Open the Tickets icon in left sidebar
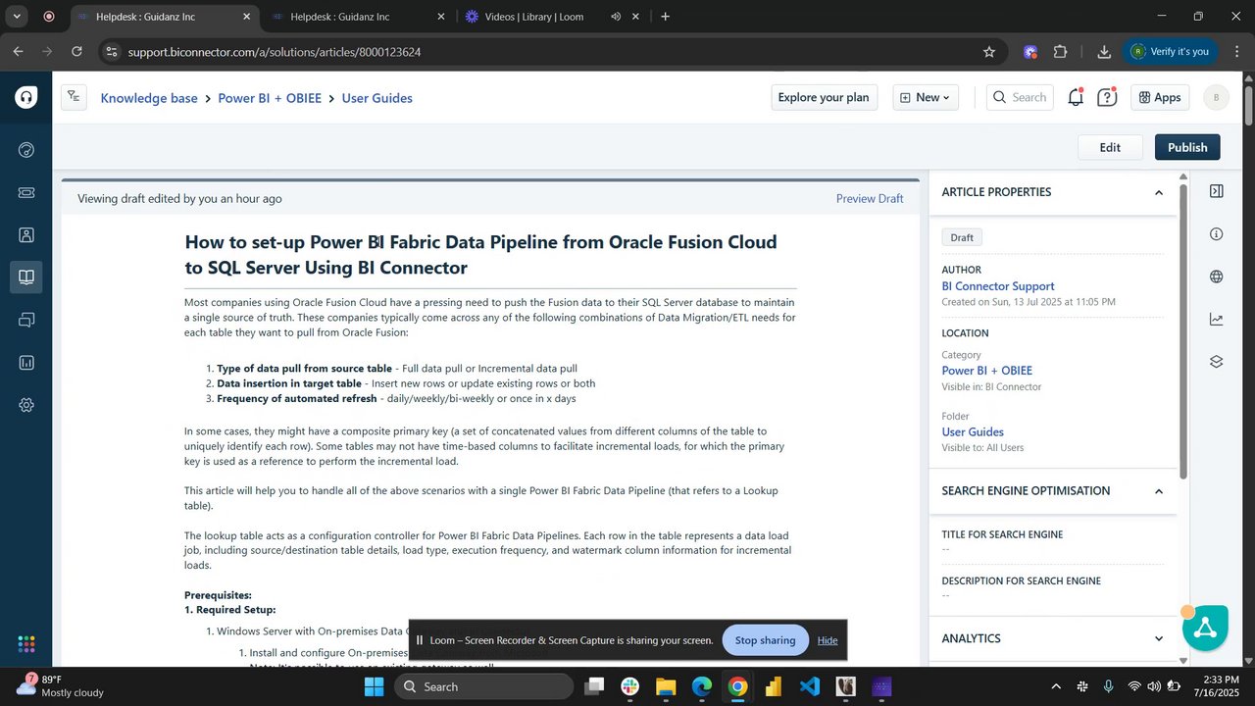Viewport: 1255px width, 706px height. point(26,192)
